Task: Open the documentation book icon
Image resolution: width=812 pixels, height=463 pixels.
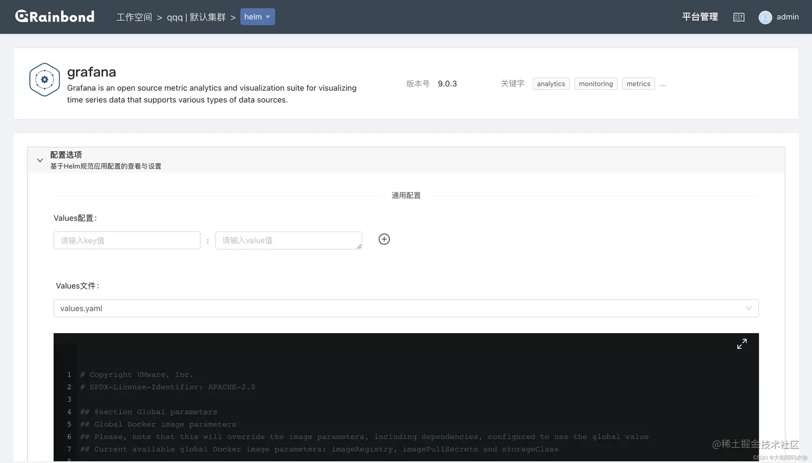Action: coord(739,17)
